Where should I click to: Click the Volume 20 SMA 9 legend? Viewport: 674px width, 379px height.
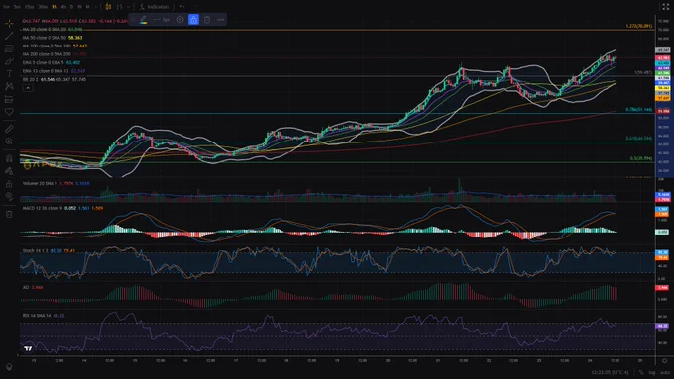[56, 184]
